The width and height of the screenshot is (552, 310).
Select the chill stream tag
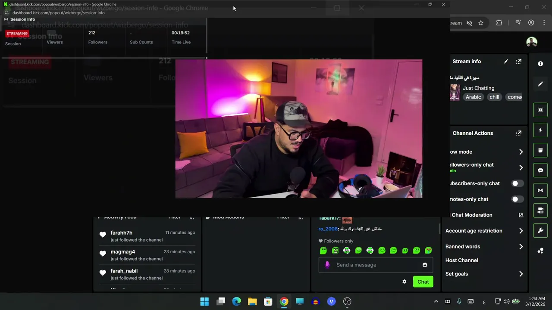(494, 97)
